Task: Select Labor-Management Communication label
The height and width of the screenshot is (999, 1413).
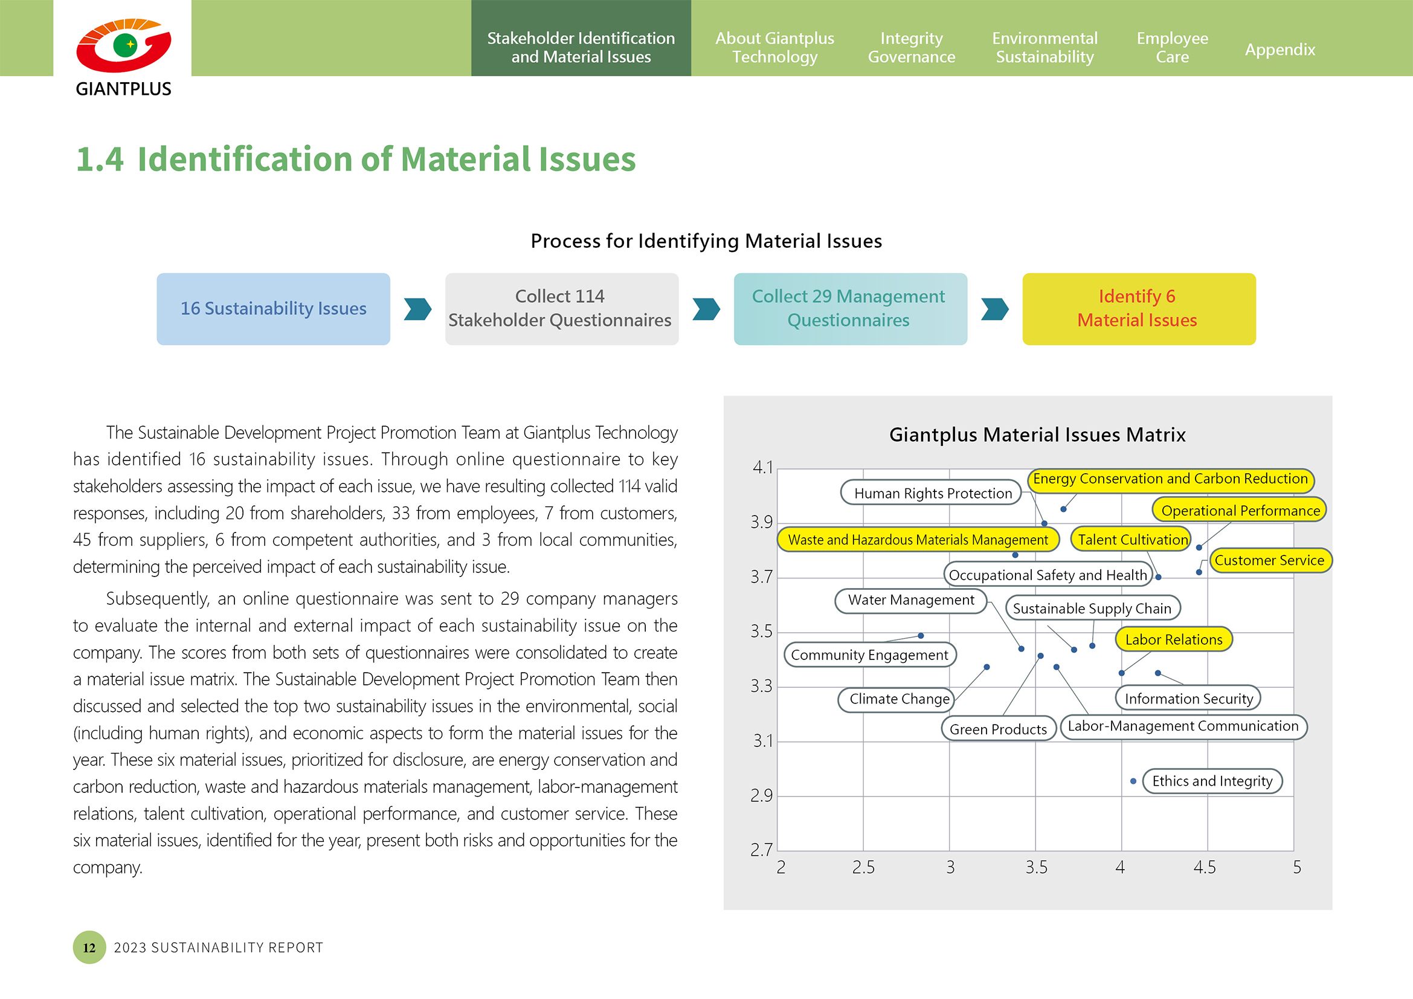Action: coord(1183,726)
